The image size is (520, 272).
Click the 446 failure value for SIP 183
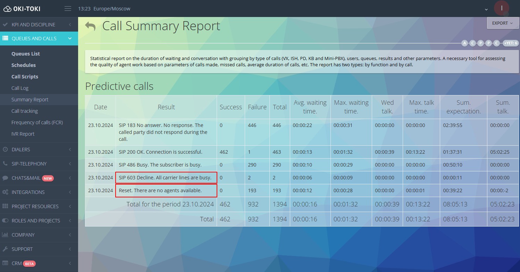point(252,125)
